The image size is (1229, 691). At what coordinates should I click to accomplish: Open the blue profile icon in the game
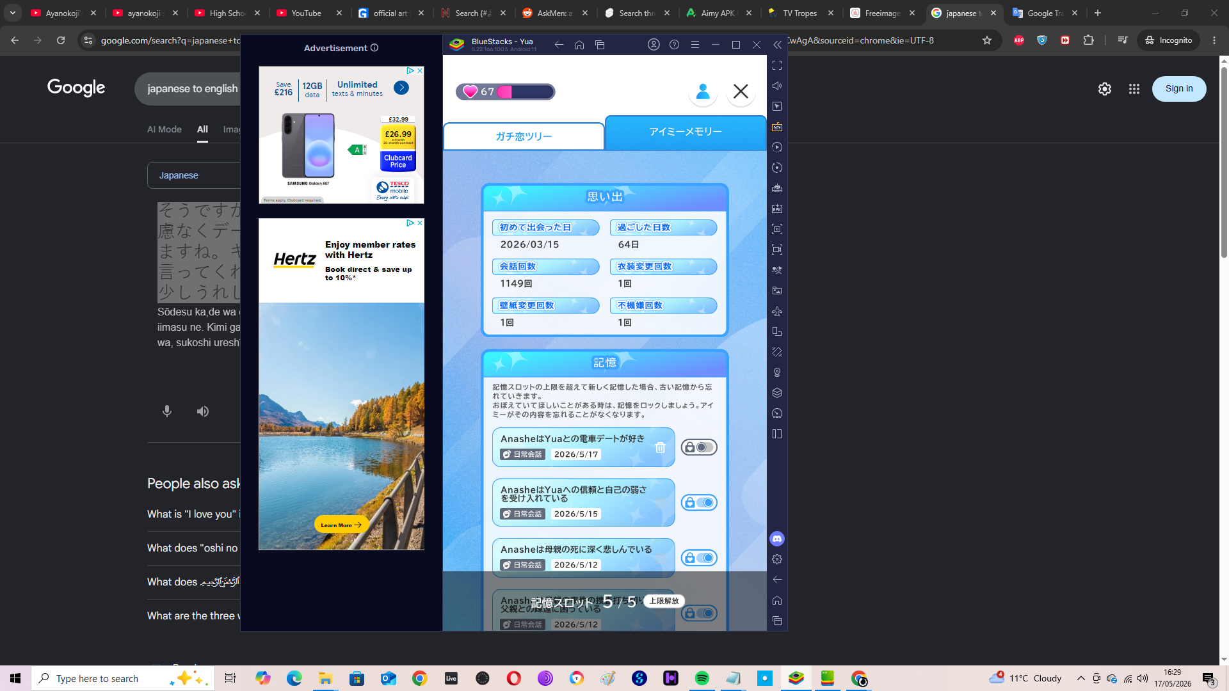click(x=703, y=91)
